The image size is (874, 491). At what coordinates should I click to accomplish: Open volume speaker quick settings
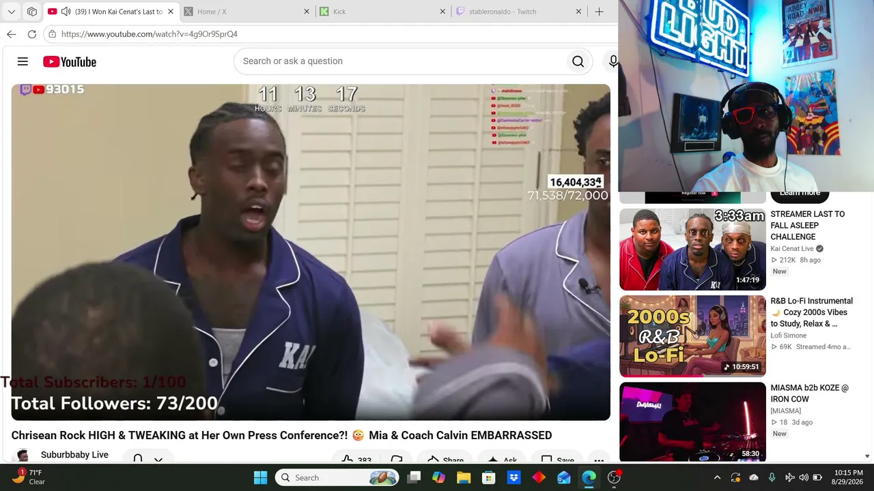pos(804,477)
